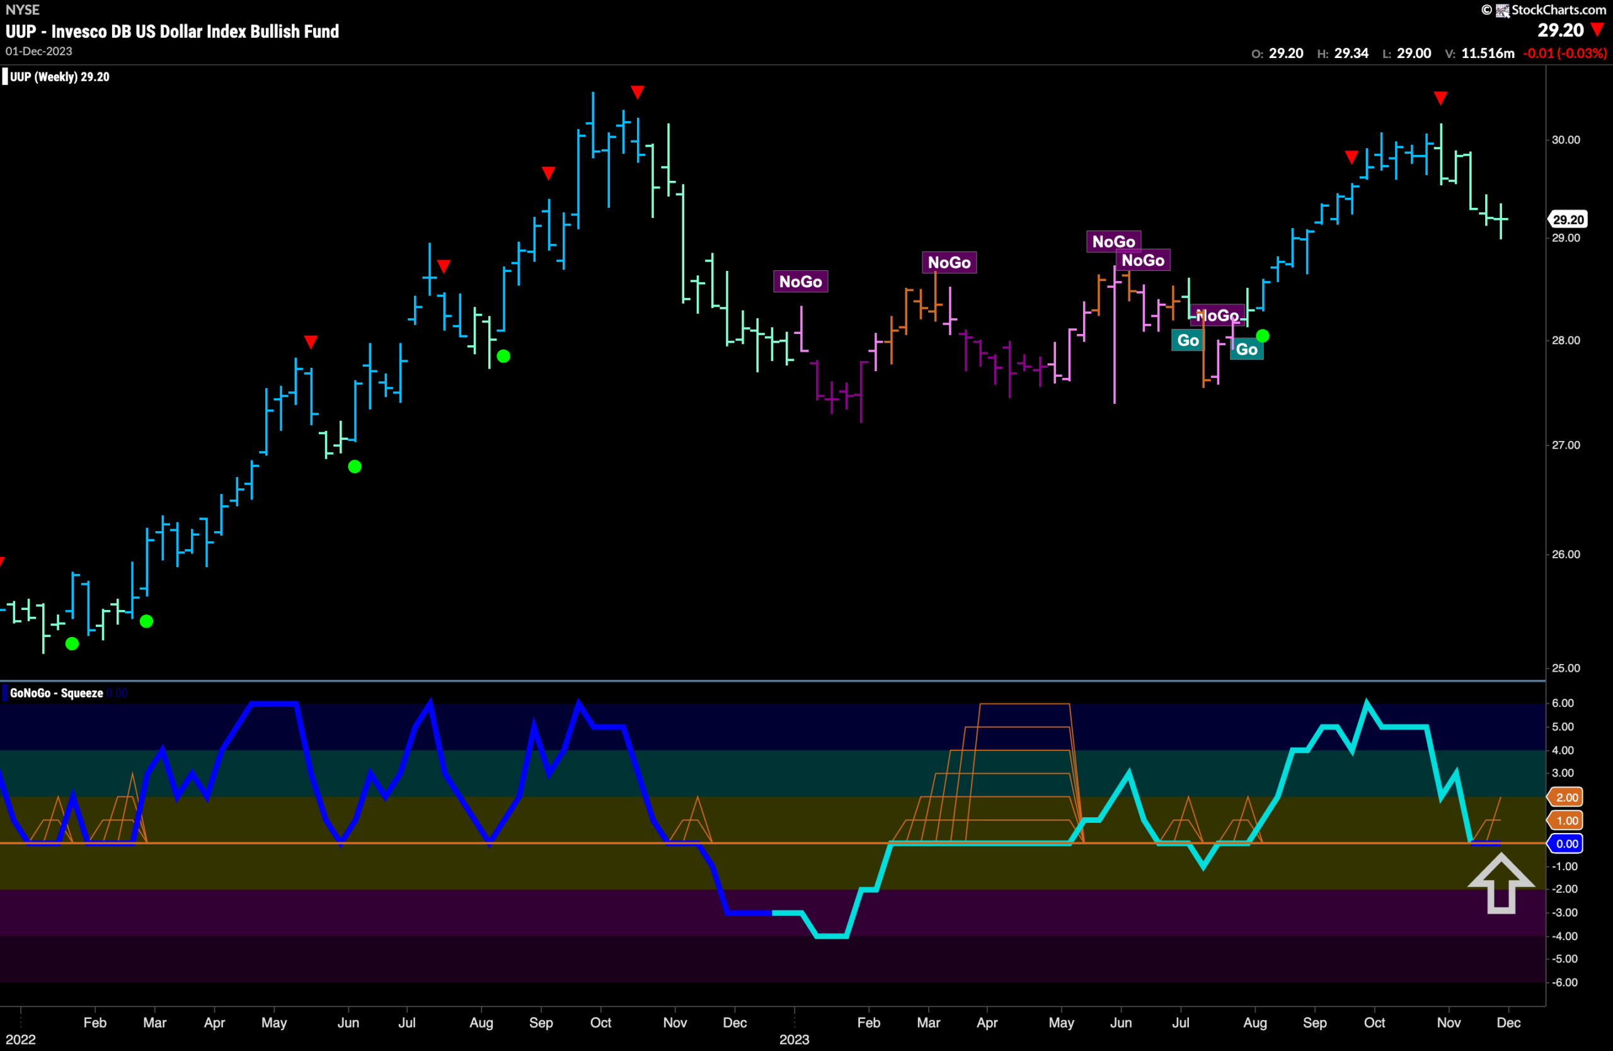Click the green dot near August 2023
Image resolution: width=1613 pixels, height=1051 pixels.
(1263, 335)
